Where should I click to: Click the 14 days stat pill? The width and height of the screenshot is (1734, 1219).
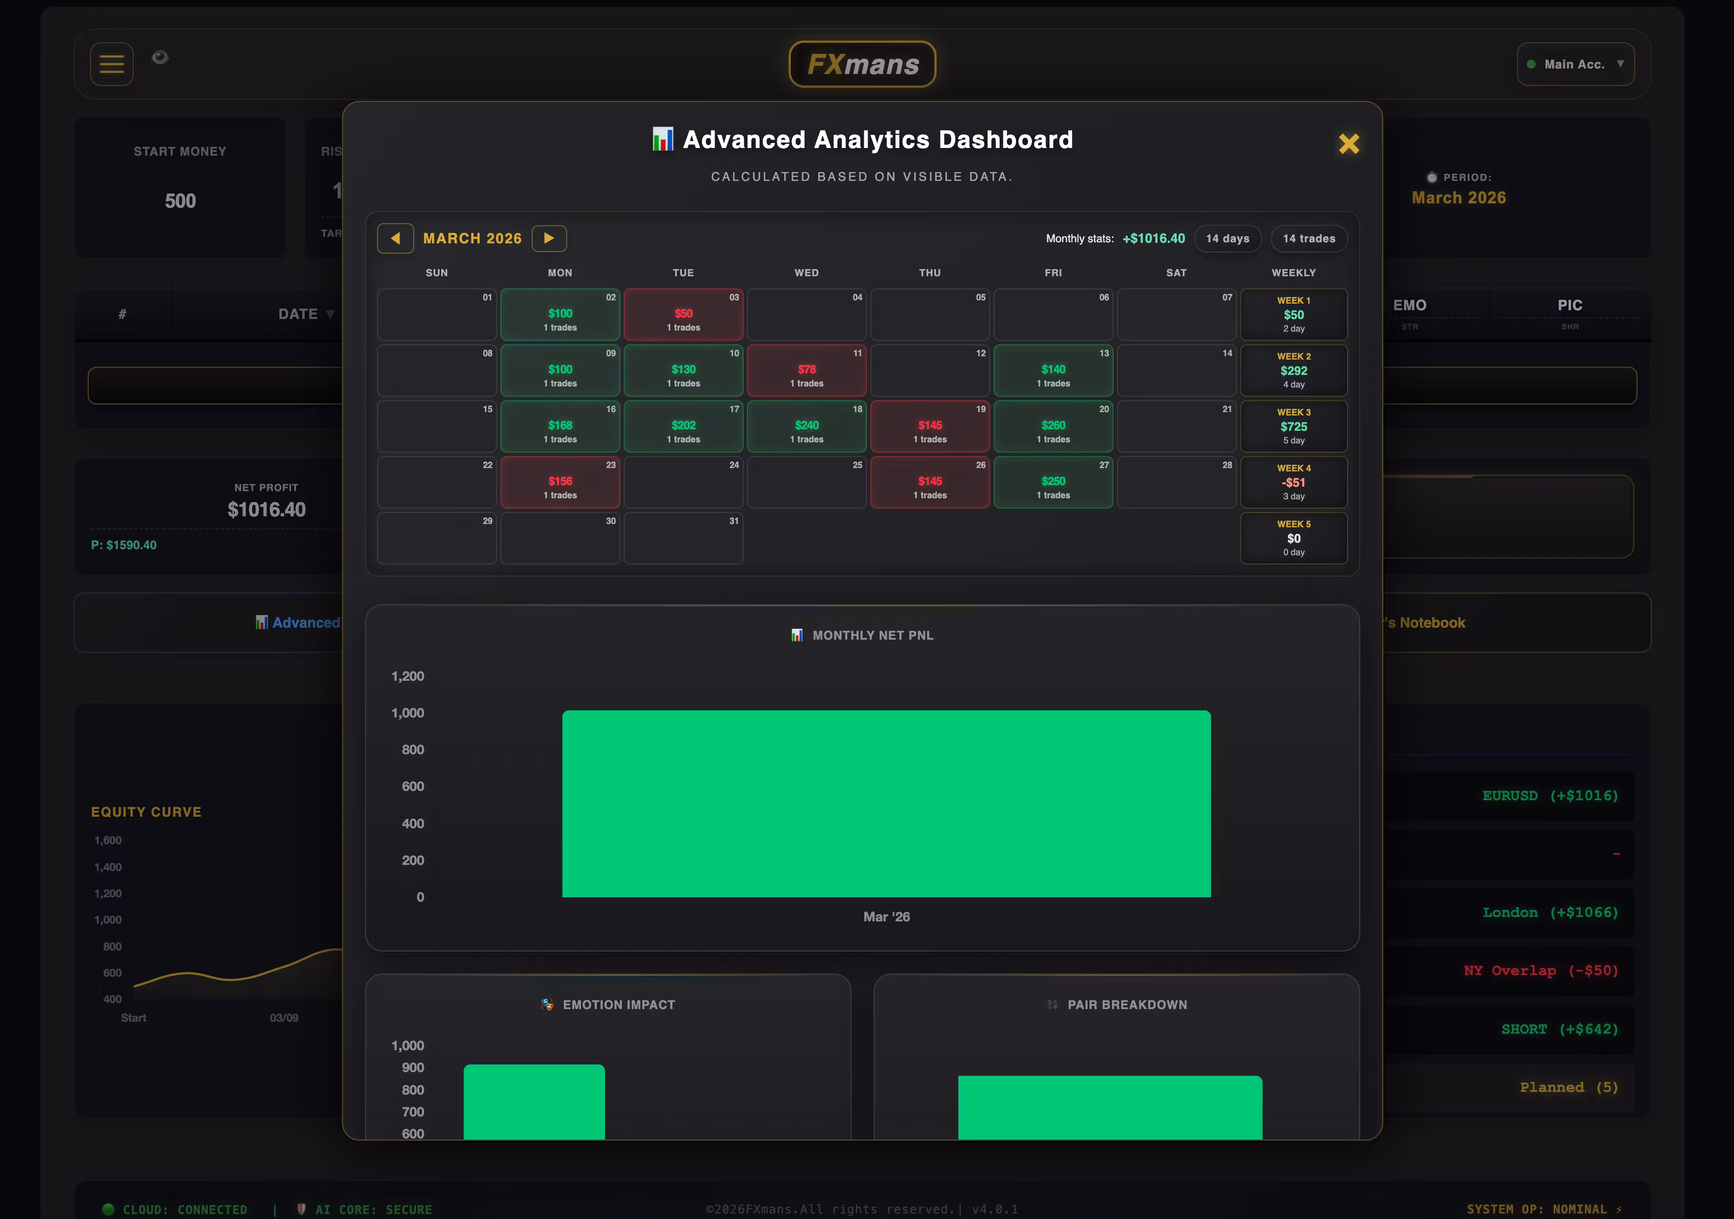(1227, 238)
